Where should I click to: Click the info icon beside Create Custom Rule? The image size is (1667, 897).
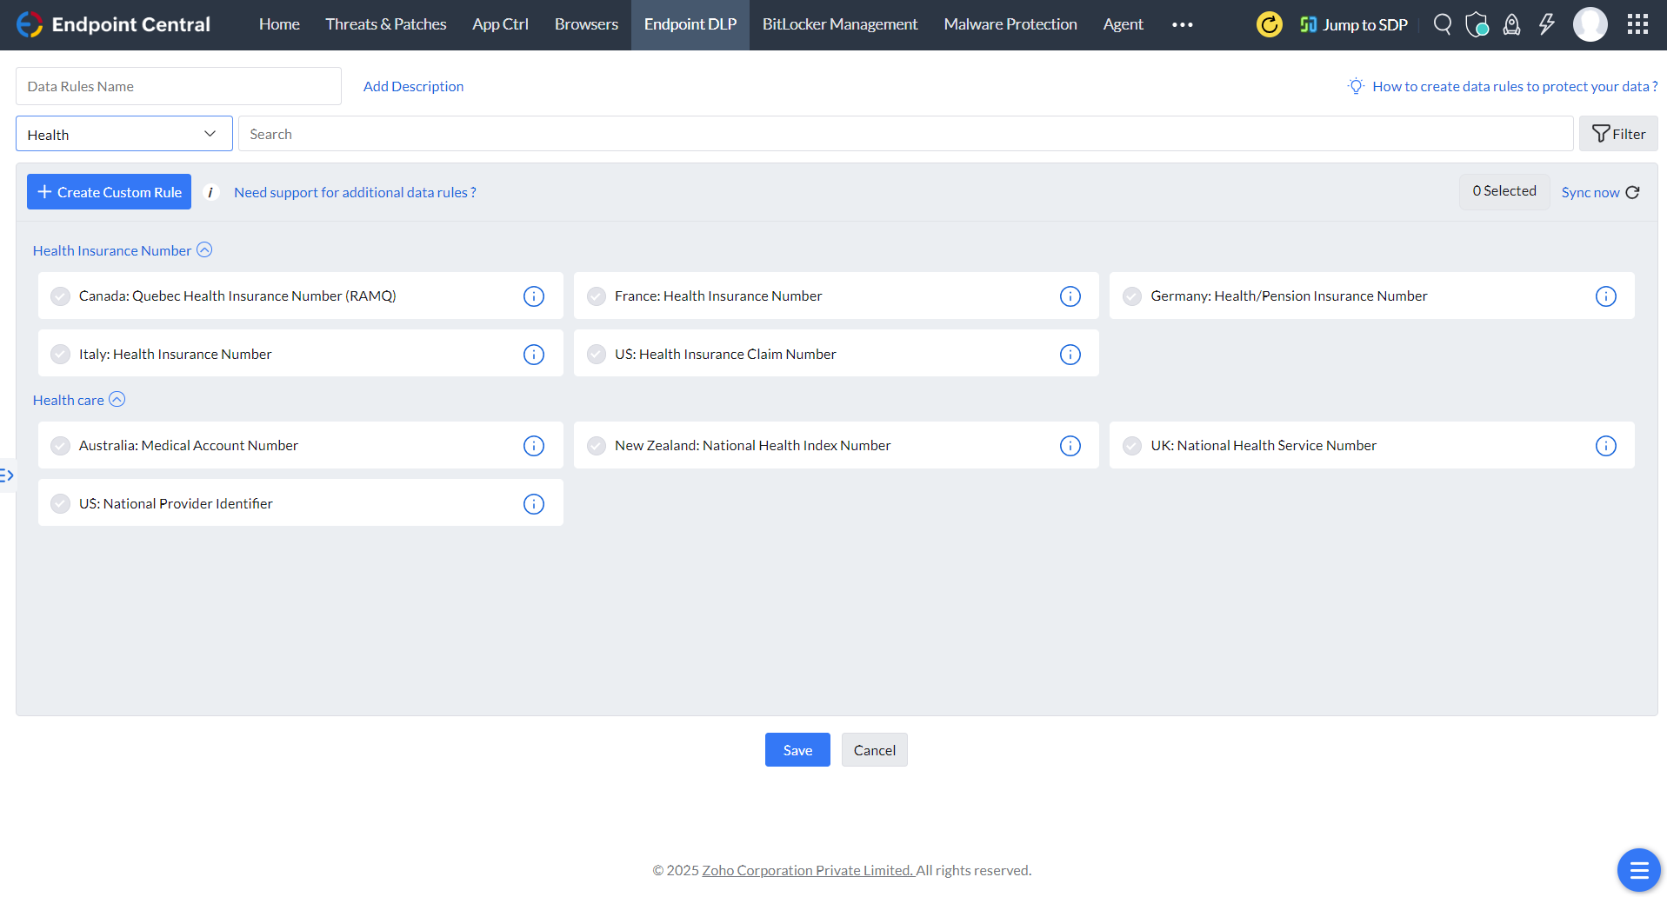(x=210, y=192)
